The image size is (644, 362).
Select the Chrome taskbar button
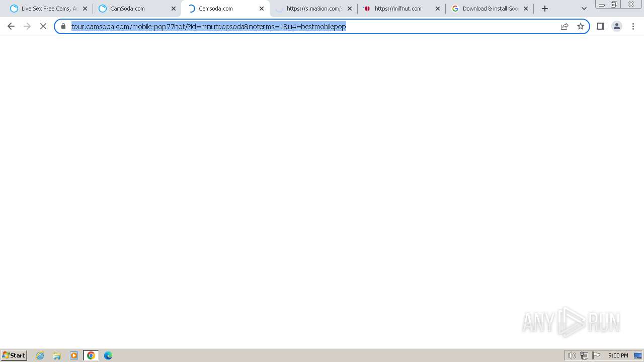(x=91, y=355)
